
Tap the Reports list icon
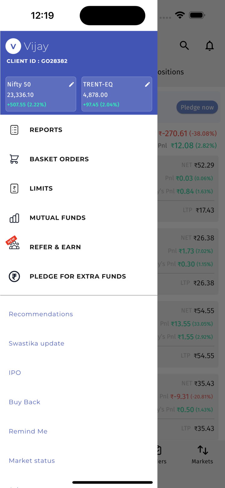(14, 130)
